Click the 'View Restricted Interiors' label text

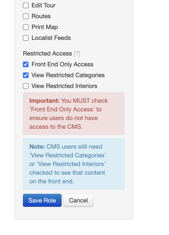point(64,86)
